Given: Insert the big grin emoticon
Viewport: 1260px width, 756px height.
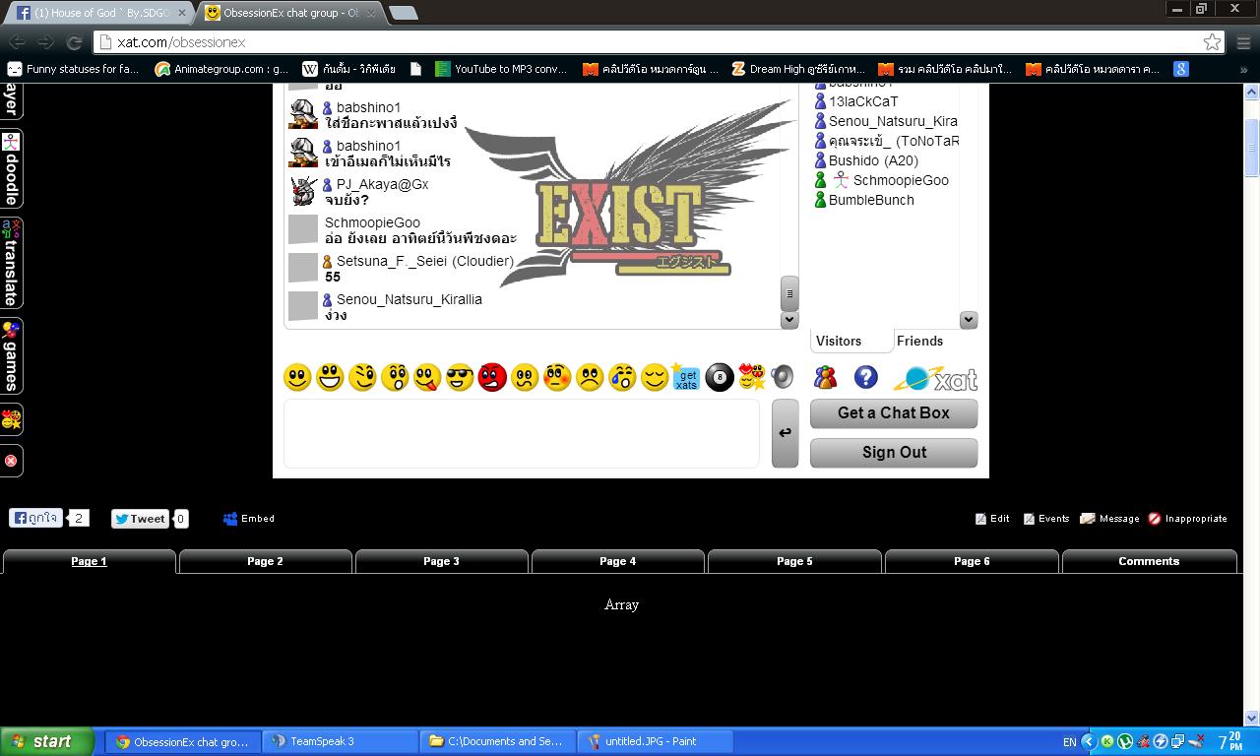Looking at the screenshot, I should (330, 377).
